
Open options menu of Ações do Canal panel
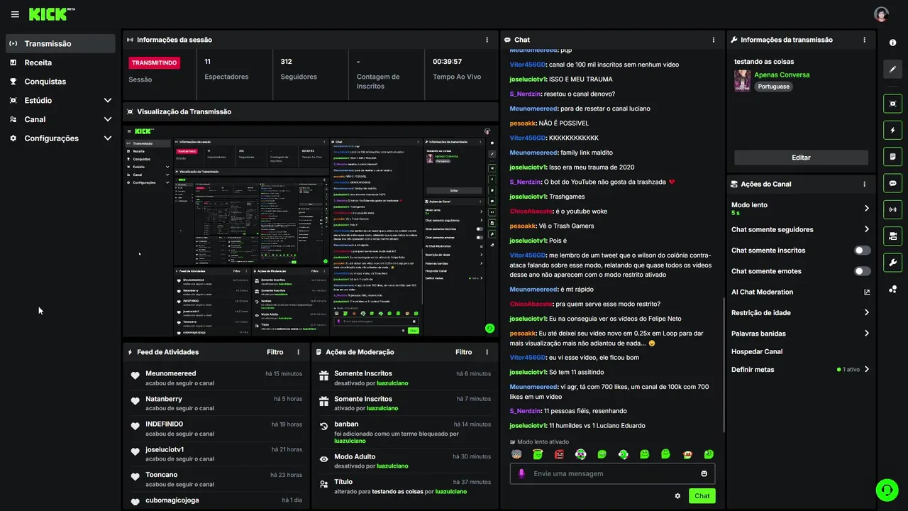864,184
